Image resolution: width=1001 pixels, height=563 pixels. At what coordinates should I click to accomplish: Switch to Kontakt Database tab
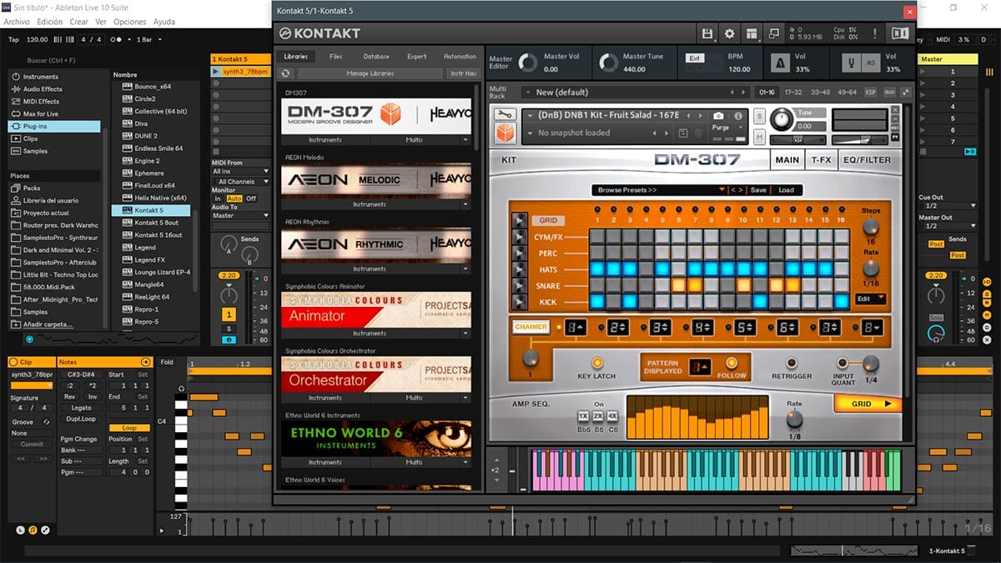(x=376, y=57)
